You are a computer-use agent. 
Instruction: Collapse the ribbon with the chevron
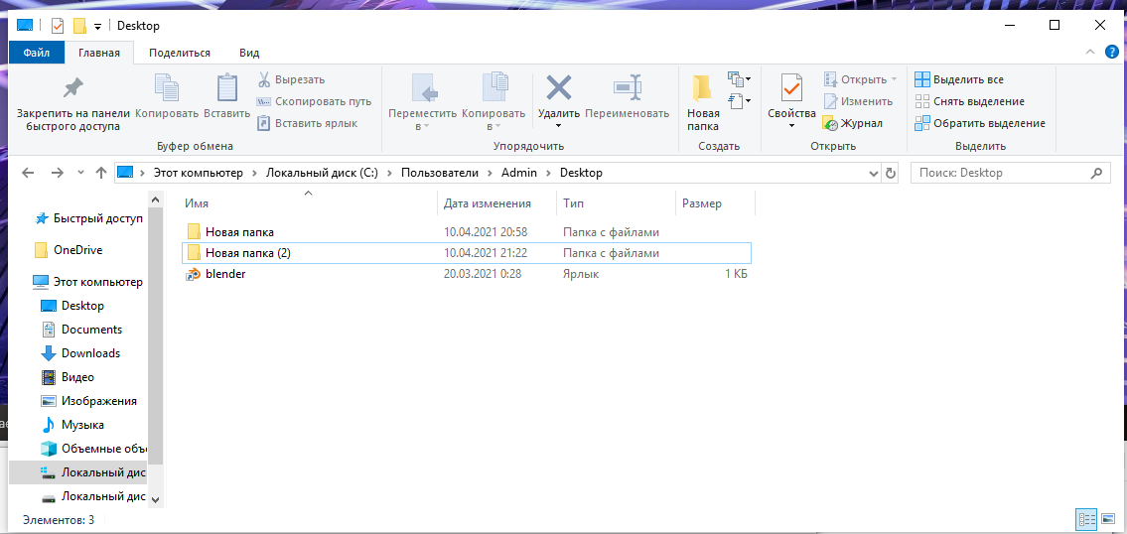click(x=1089, y=52)
